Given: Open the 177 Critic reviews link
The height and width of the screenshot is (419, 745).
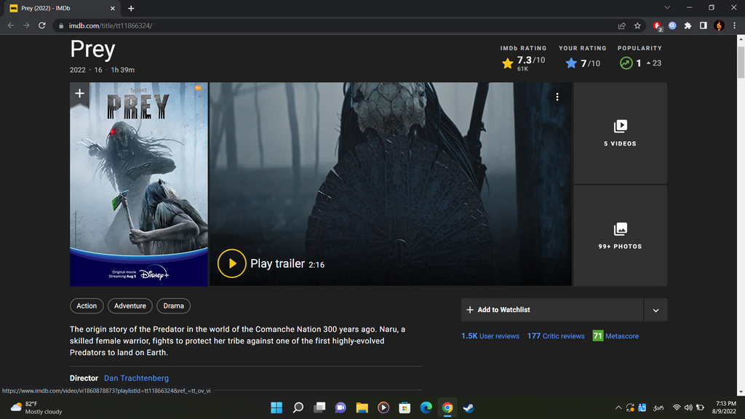Looking at the screenshot, I should (x=555, y=336).
